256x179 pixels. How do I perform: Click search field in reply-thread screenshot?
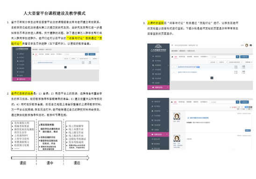tap(223, 102)
